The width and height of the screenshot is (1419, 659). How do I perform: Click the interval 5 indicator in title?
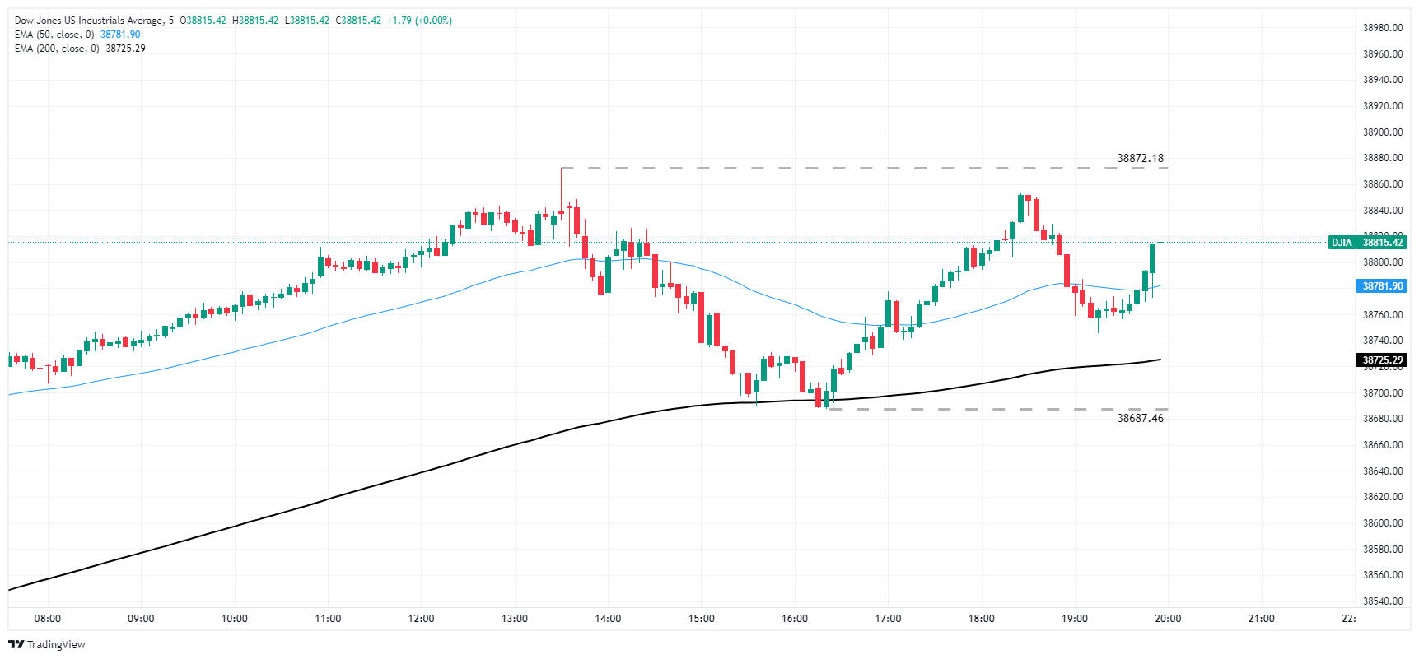pyautogui.click(x=171, y=21)
